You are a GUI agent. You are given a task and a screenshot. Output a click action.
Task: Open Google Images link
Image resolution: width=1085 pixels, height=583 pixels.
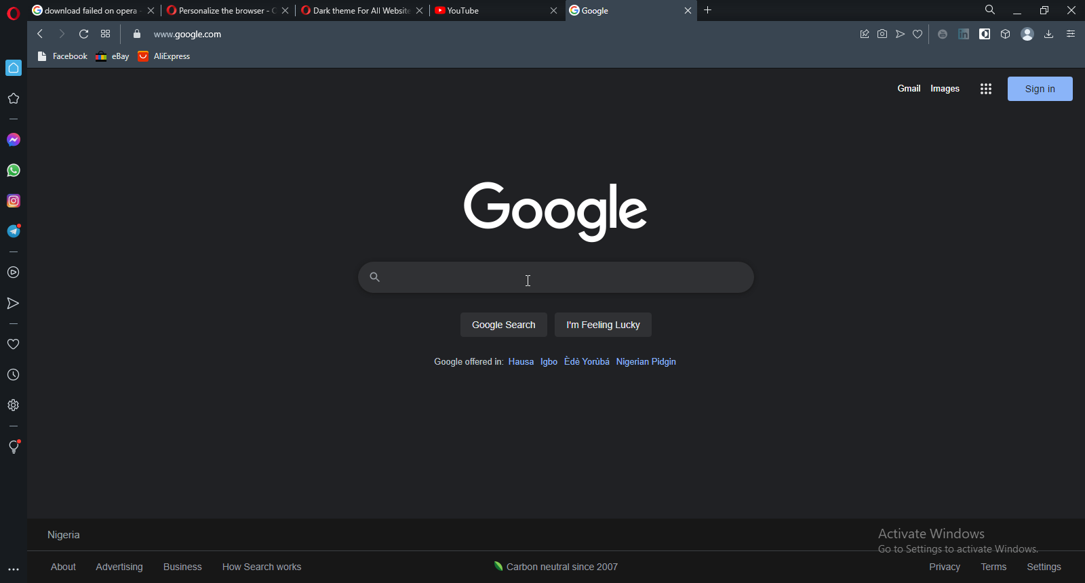pos(945,89)
